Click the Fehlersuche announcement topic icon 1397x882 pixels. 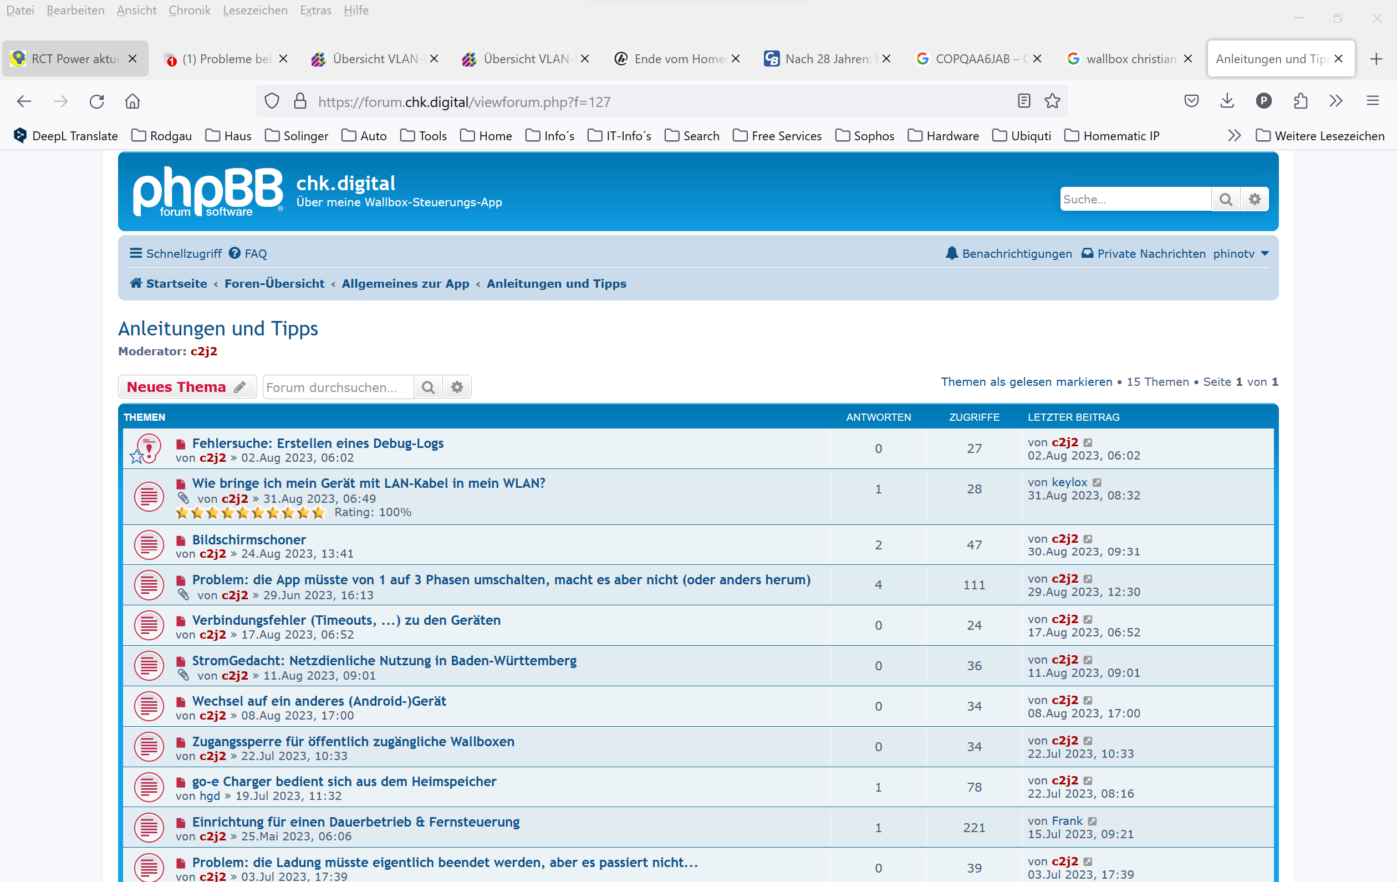(x=146, y=449)
